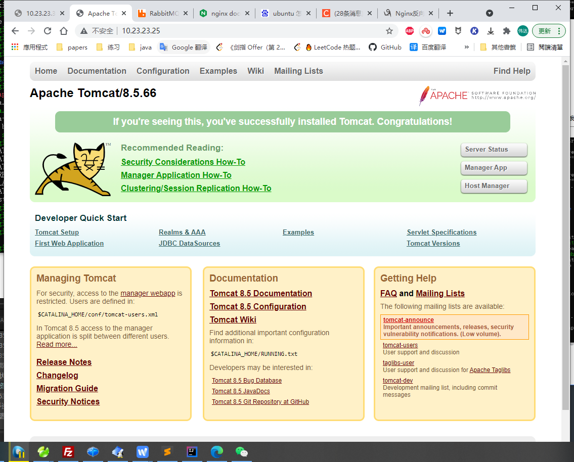
Task: Open the Migration Guide link
Action: coord(67,389)
